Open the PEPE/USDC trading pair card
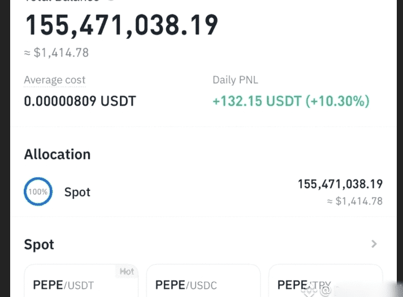 [x=203, y=281]
